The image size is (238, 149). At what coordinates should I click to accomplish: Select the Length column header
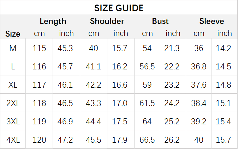(x=53, y=21)
